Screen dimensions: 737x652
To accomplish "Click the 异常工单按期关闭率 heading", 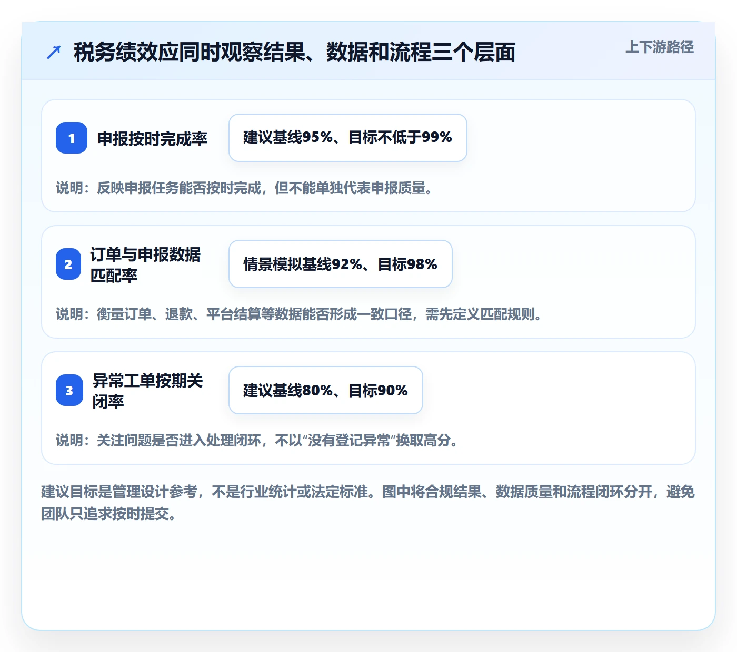I will (x=147, y=391).
